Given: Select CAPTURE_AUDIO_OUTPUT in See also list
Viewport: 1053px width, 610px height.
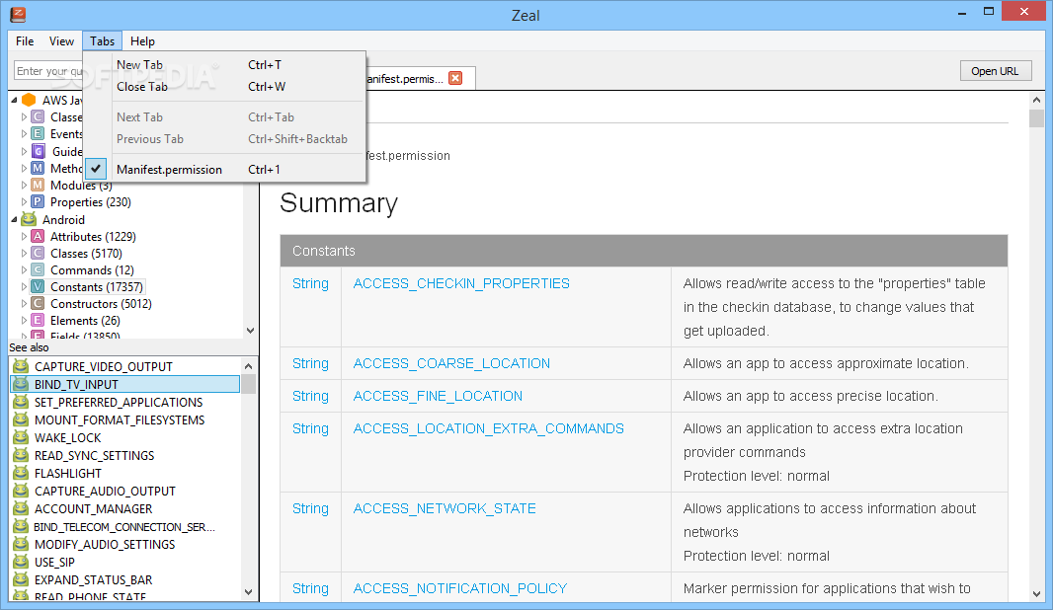Looking at the screenshot, I should (105, 491).
